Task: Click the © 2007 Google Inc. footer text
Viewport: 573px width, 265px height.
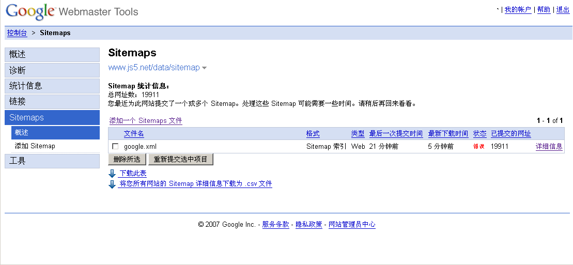Action: pos(227,224)
